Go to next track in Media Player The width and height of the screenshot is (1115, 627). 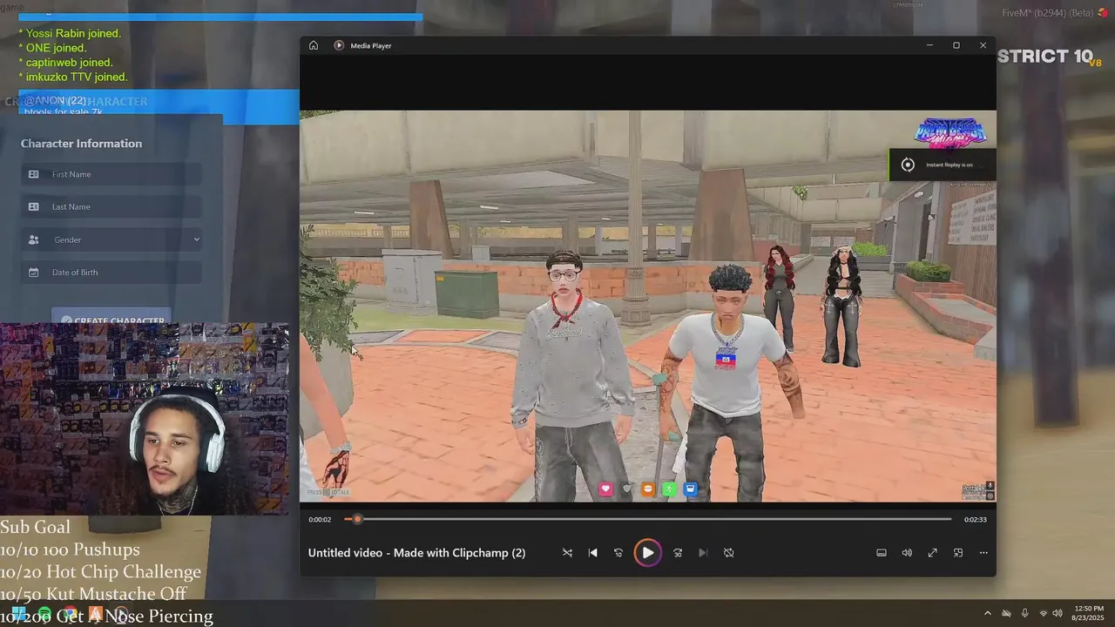point(703,553)
